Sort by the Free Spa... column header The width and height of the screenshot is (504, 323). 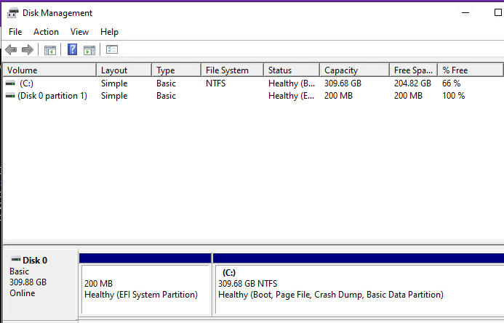[x=413, y=70]
